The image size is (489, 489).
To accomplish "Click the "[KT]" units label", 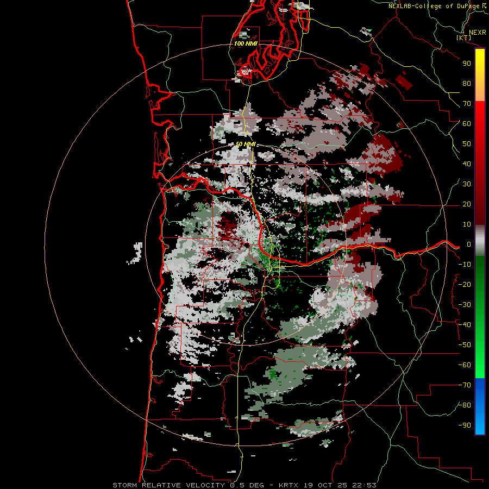I will [464, 37].
